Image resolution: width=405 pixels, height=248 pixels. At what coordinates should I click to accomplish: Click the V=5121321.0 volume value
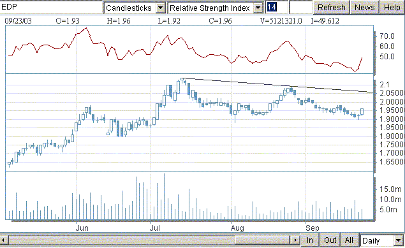(x=281, y=21)
